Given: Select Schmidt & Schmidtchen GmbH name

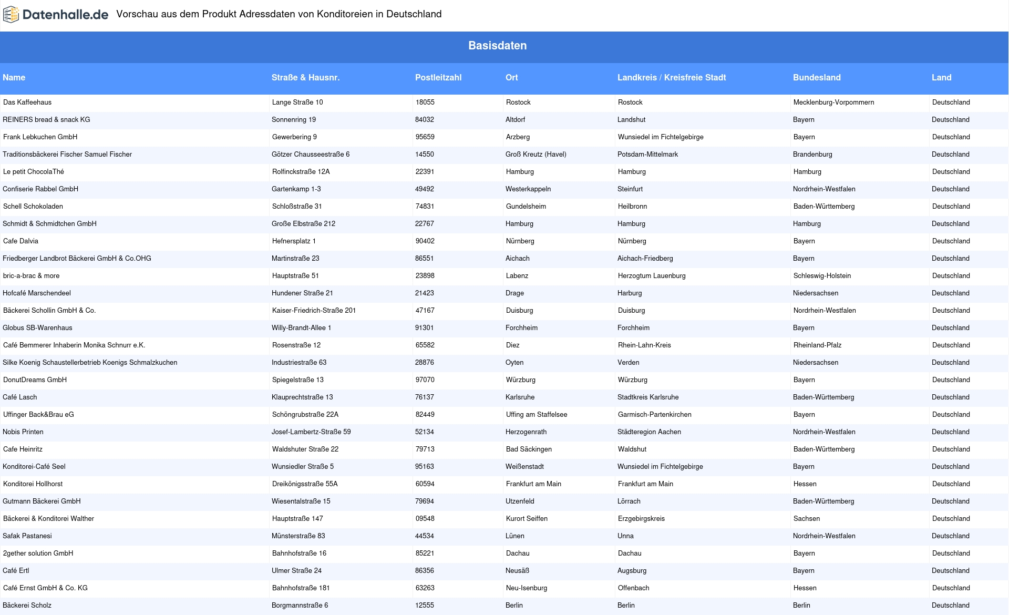Looking at the screenshot, I should [x=49, y=224].
